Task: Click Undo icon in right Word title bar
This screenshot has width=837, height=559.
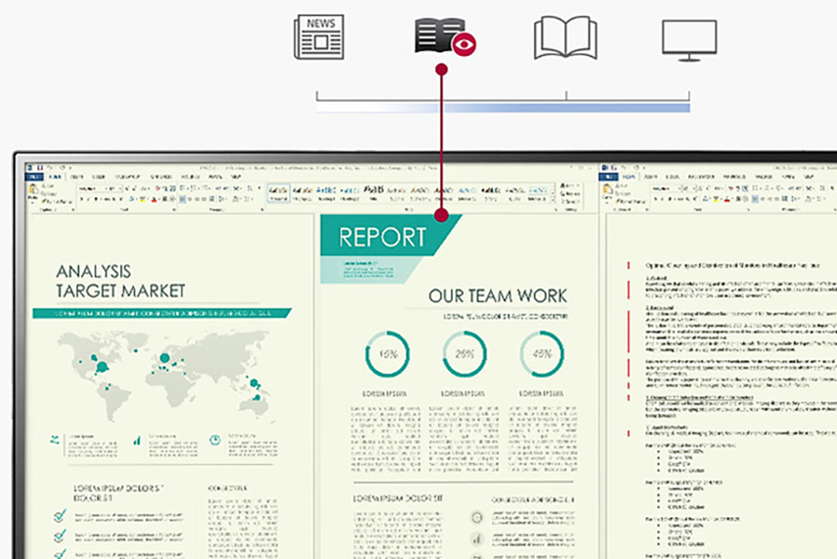Action: 624,167
